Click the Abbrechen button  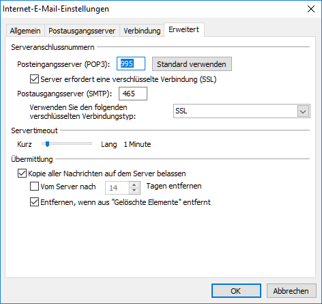(291, 291)
